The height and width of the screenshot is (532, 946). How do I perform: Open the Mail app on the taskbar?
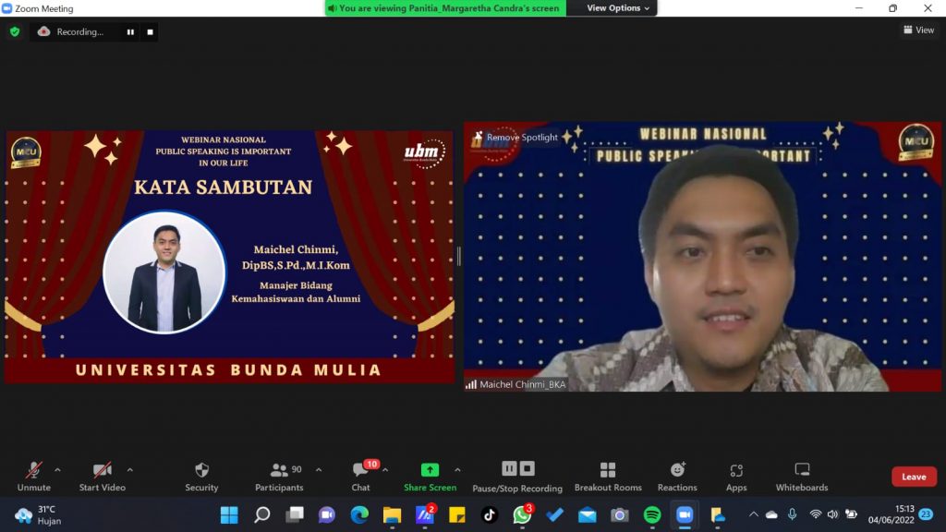(x=587, y=514)
